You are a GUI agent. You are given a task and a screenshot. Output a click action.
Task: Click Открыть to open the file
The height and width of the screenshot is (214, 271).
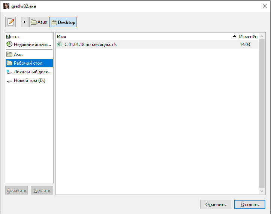point(250,205)
